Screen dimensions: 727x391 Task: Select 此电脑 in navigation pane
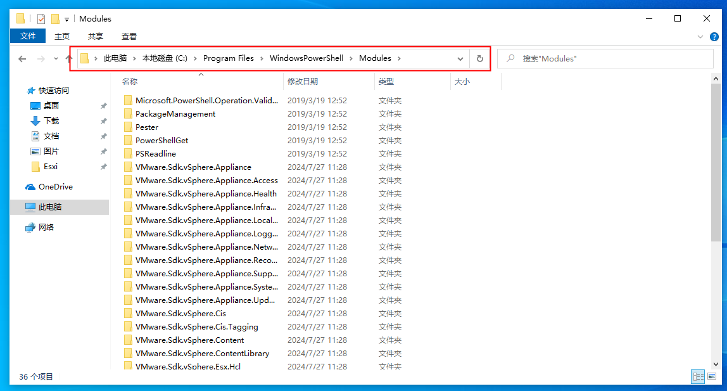pyautogui.click(x=60, y=207)
